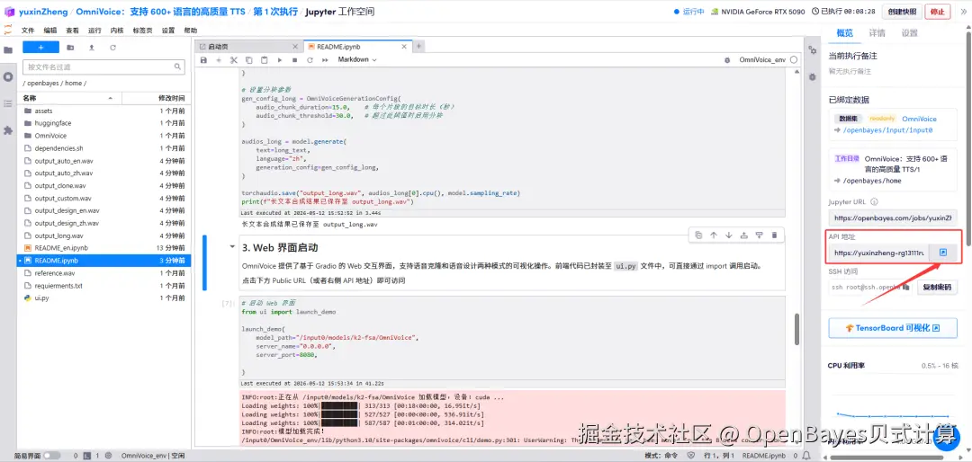
Task: Collapse the '3. Web 界面启动' section heading
Action: tap(232, 246)
